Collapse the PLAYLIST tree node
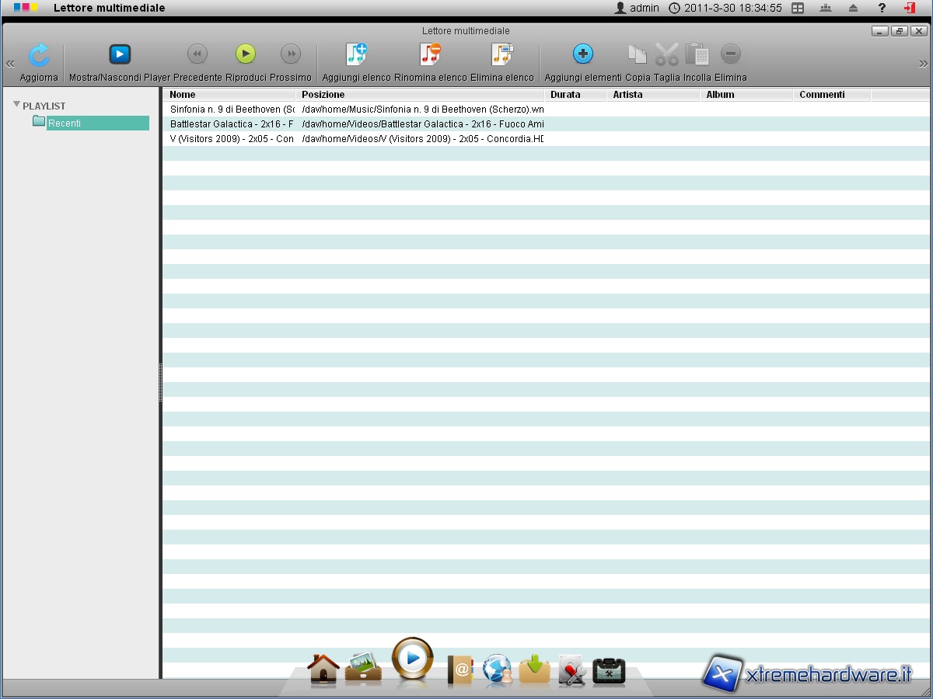 (x=17, y=105)
